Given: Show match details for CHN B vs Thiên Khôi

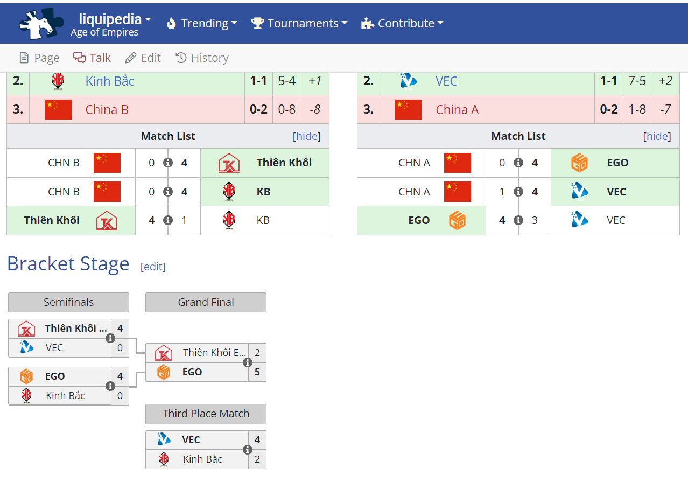Looking at the screenshot, I should point(168,163).
